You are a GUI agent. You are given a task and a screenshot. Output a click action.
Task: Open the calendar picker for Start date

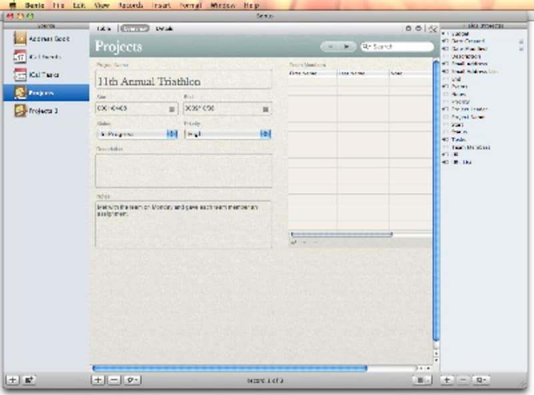[172, 108]
